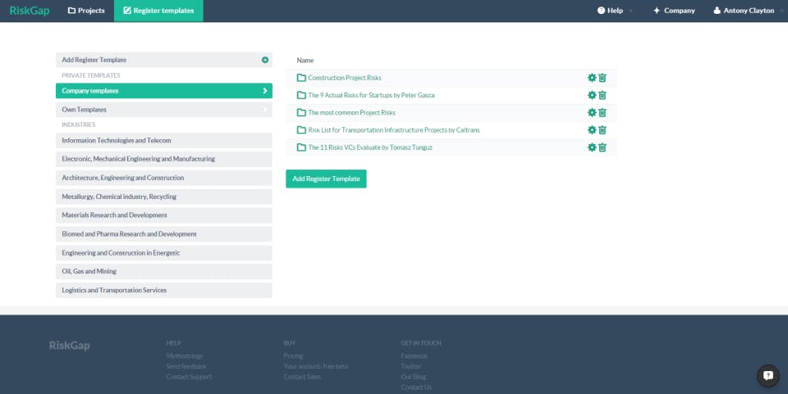Click Contact Us footer link
The height and width of the screenshot is (394, 788).
click(416, 387)
